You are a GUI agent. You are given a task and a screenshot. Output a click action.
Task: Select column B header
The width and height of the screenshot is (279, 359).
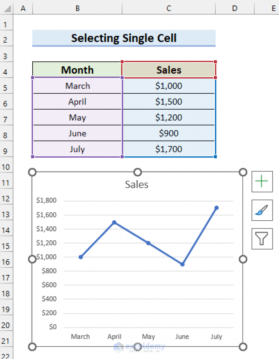tap(77, 8)
